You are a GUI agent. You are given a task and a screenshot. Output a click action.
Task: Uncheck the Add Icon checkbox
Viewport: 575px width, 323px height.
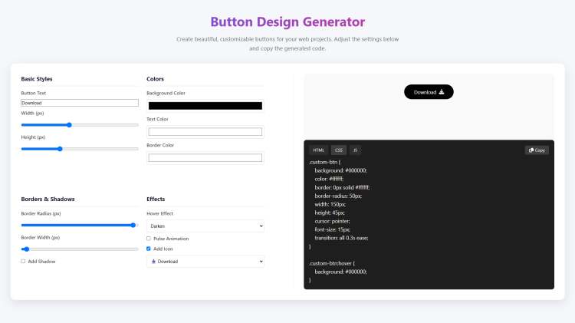(x=149, y=249)
